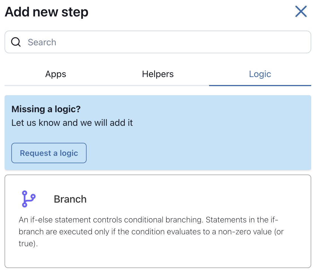This screenshot has height=272, width=318.
Task: Click the Branch if-else description text
Action: coord(151,231)
